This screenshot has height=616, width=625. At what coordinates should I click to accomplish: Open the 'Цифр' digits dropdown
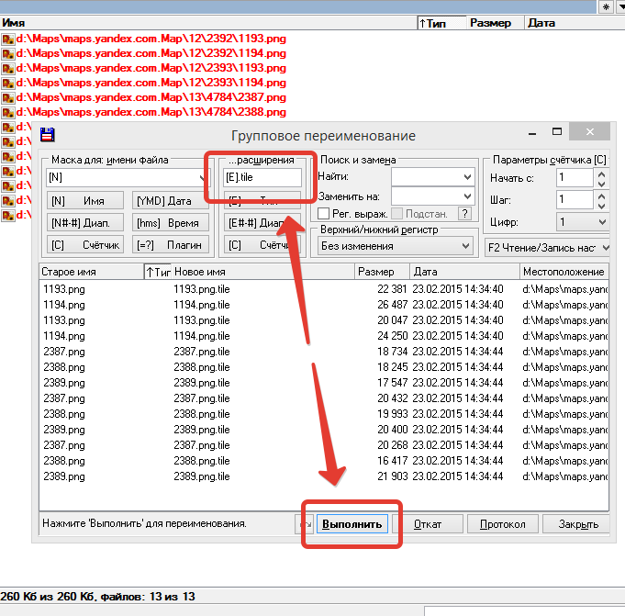point(601,222)
